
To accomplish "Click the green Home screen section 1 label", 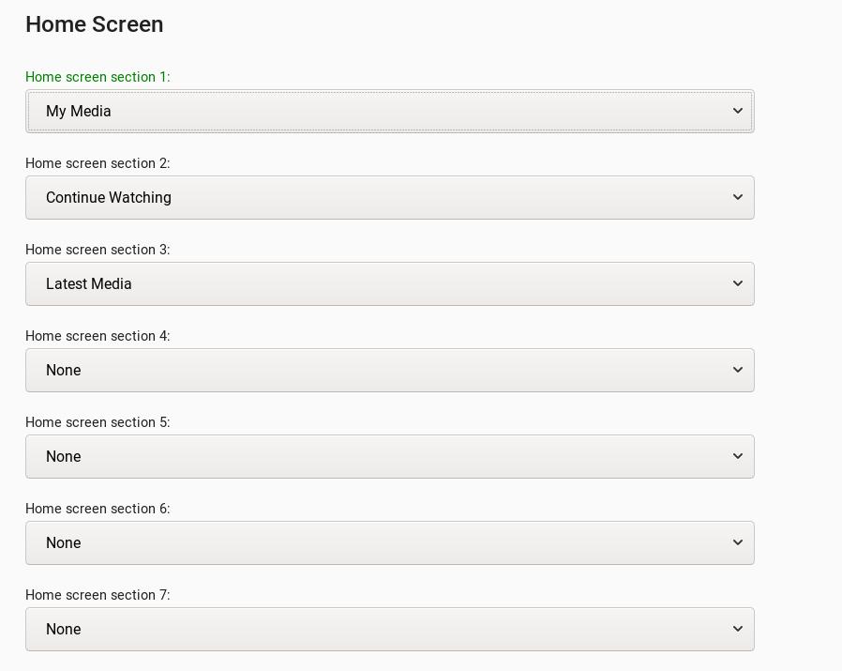I will click(x=98, y=77).
